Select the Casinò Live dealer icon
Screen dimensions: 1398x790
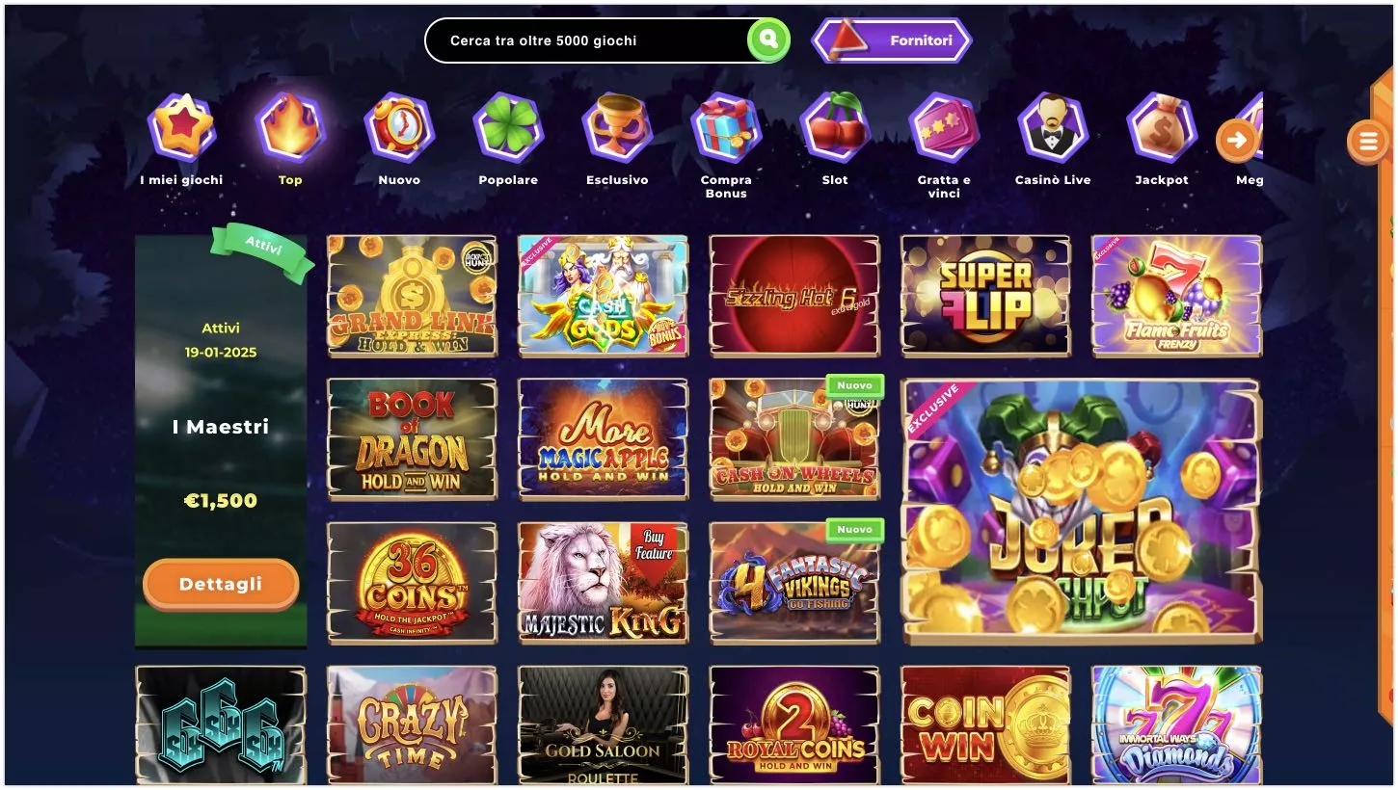[x=1053, y=127]
